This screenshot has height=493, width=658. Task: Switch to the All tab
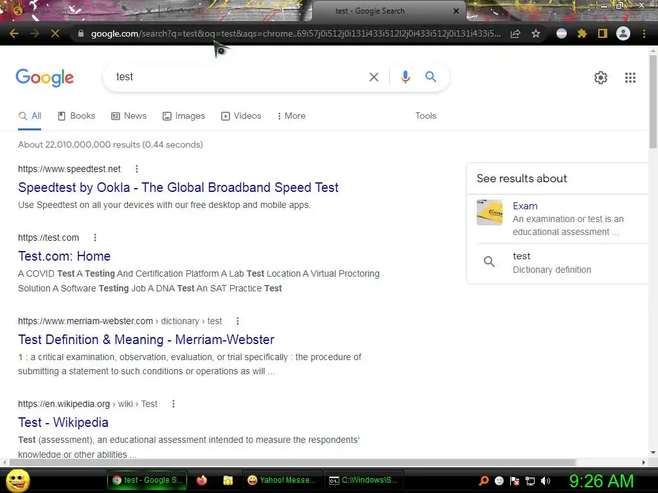[x=30, y=116]
